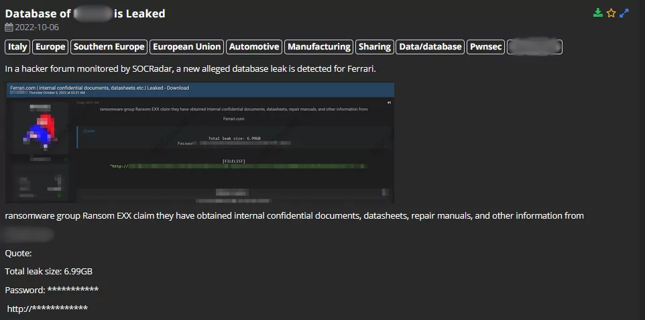
Task: Click the 'Quote:' text line
Action: point(18,254)
